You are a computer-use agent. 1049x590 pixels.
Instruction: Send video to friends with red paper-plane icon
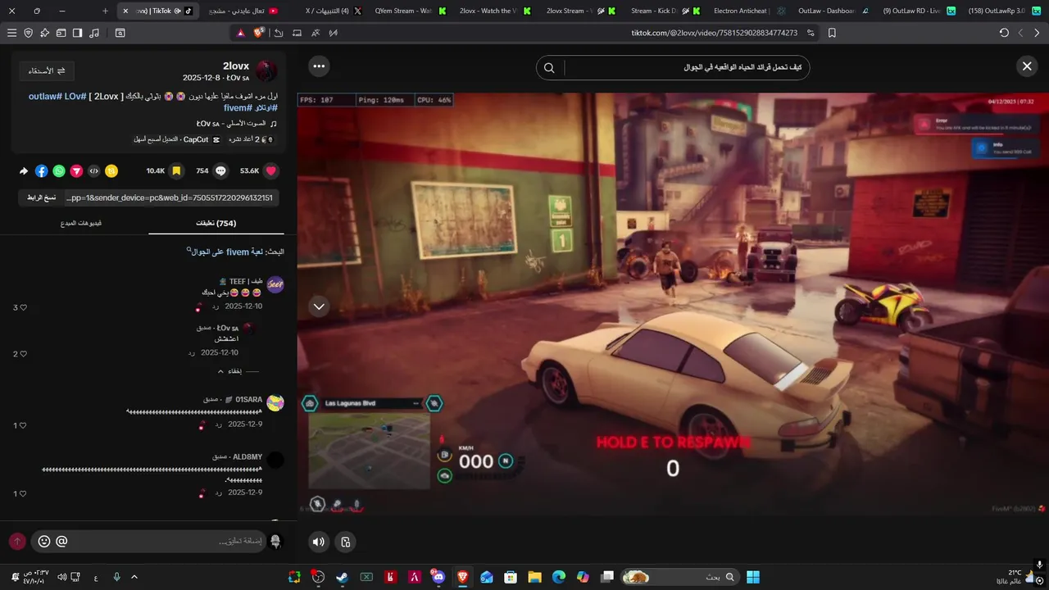coord(76,170)
